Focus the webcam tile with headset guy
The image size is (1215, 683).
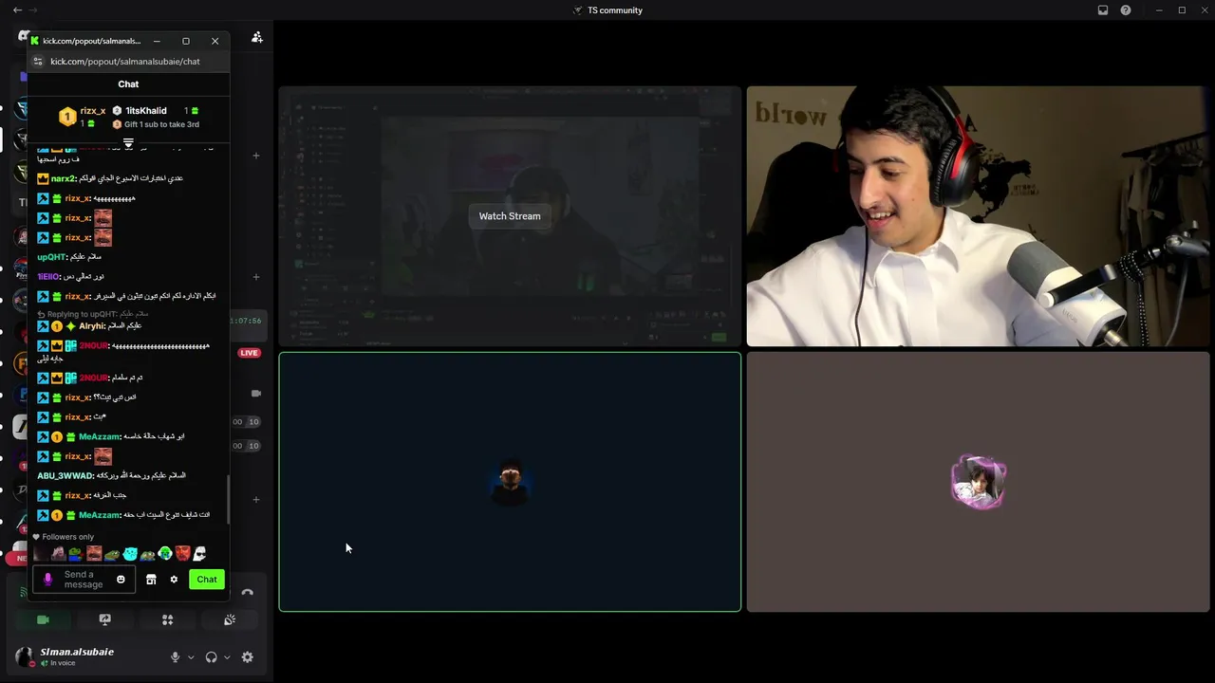978,216
